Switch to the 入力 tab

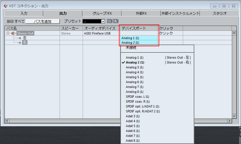point(24,14)
